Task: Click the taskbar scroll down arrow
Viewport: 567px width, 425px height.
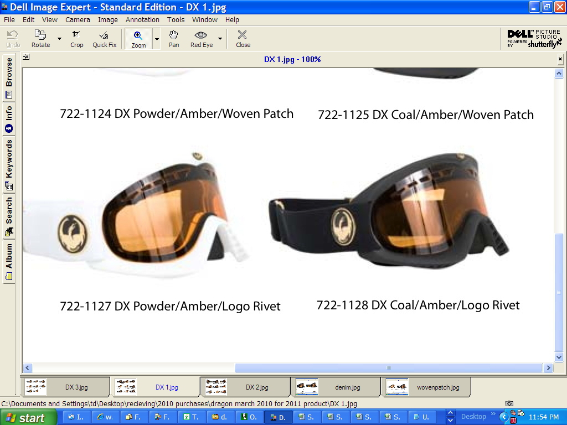Action: [x=450, y=421]
